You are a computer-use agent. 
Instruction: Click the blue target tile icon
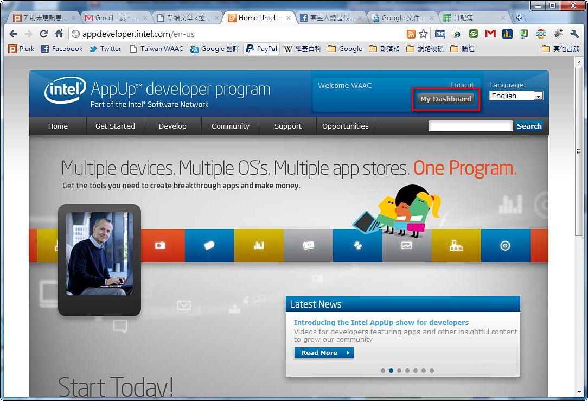[505, 245]
